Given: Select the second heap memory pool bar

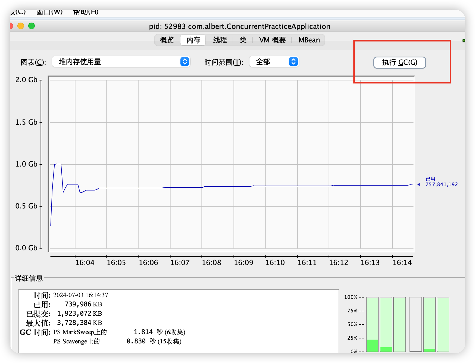Looking at the screenshot, I should [x=386, y=324].
